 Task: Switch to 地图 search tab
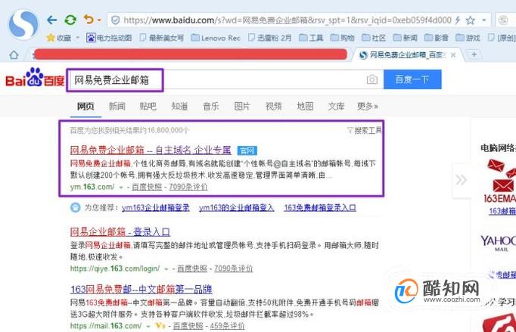[x=305, y=107]
